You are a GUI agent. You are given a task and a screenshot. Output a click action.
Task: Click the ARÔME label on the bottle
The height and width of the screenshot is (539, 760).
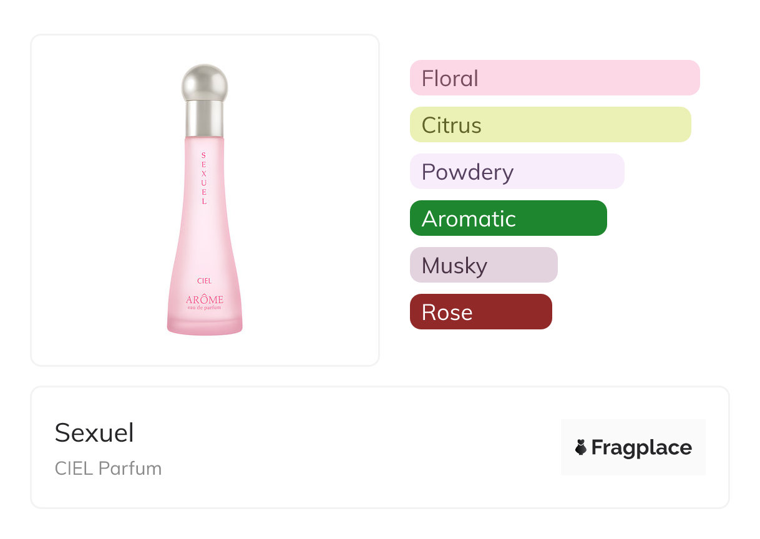[x=204, y=300]
